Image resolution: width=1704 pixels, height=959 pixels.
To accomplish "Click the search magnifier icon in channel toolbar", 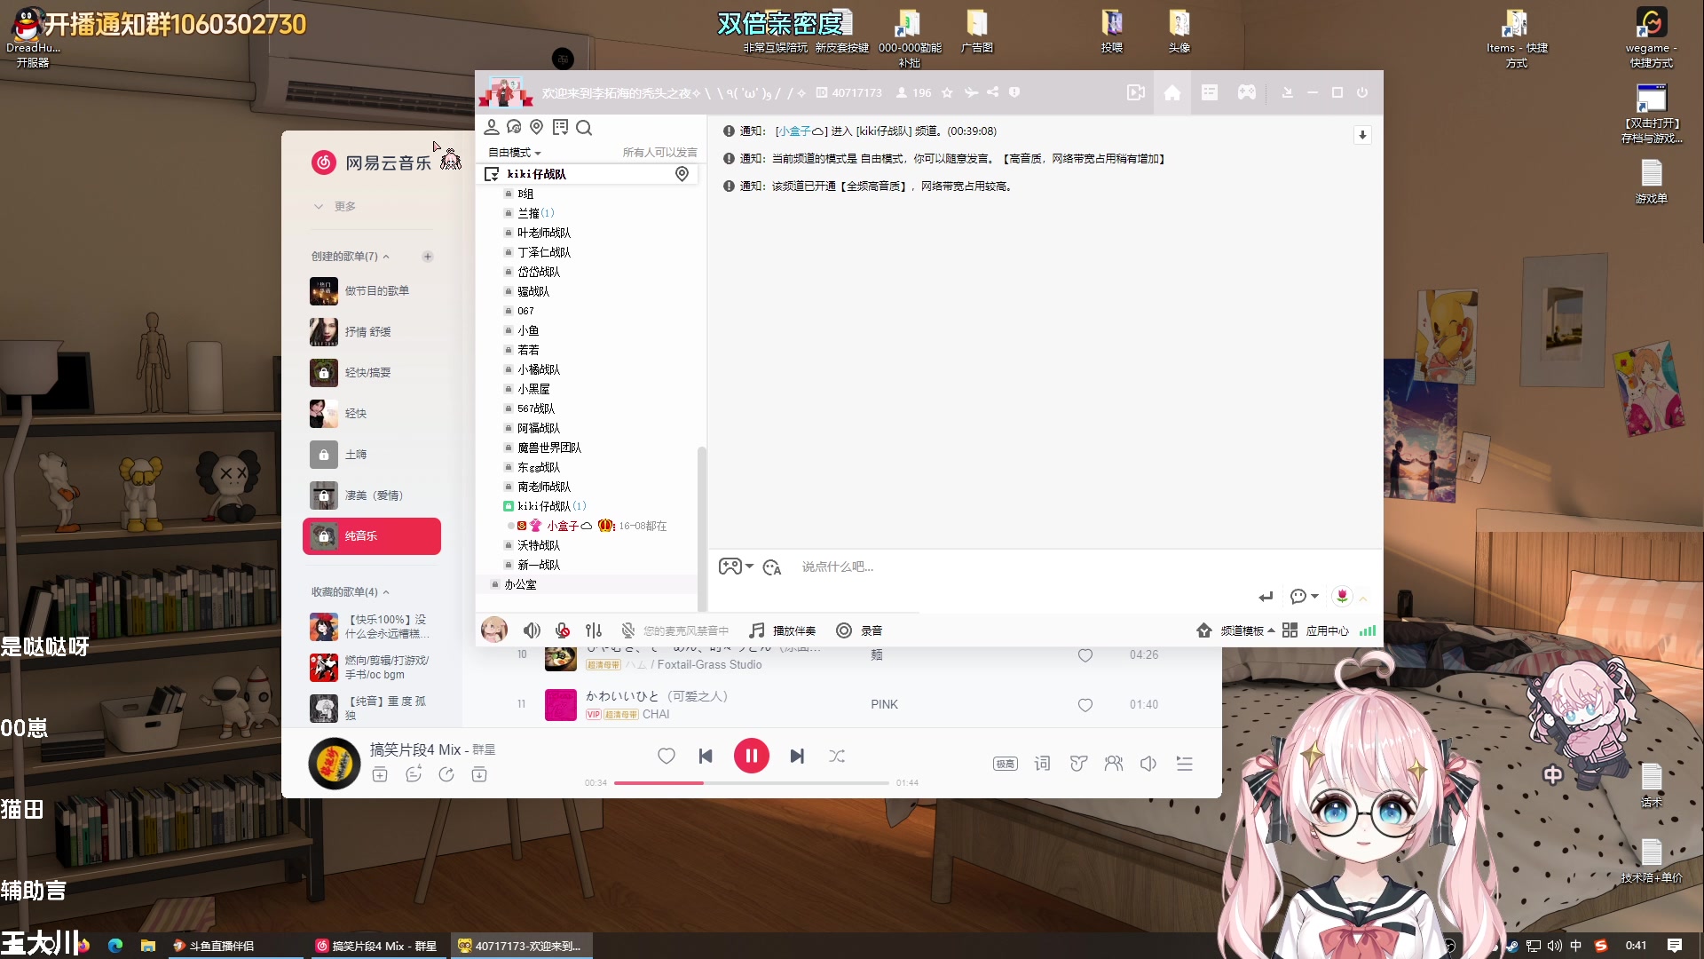I will (584, 127).
